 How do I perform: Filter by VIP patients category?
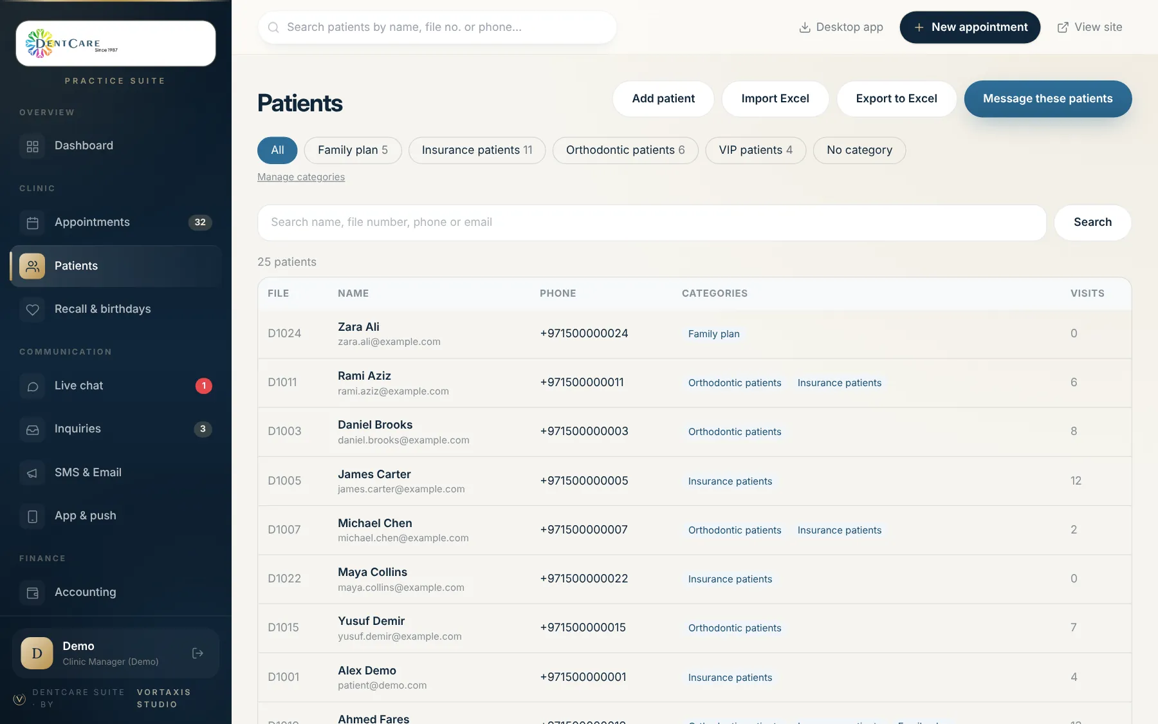(755, 150)
